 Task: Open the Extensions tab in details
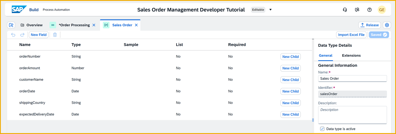click(x=351, y=56)
